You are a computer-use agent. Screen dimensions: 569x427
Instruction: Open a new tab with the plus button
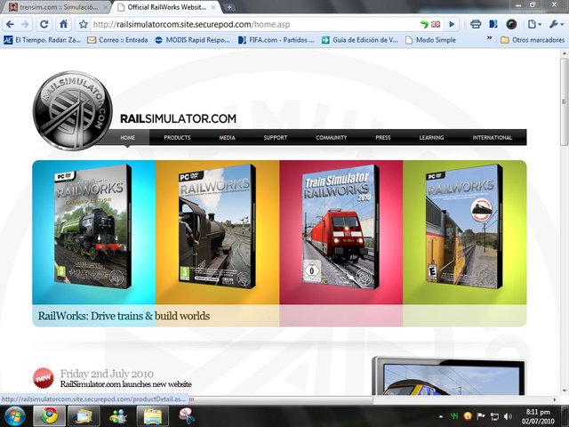pyautogui.click(x=230, y=7)
